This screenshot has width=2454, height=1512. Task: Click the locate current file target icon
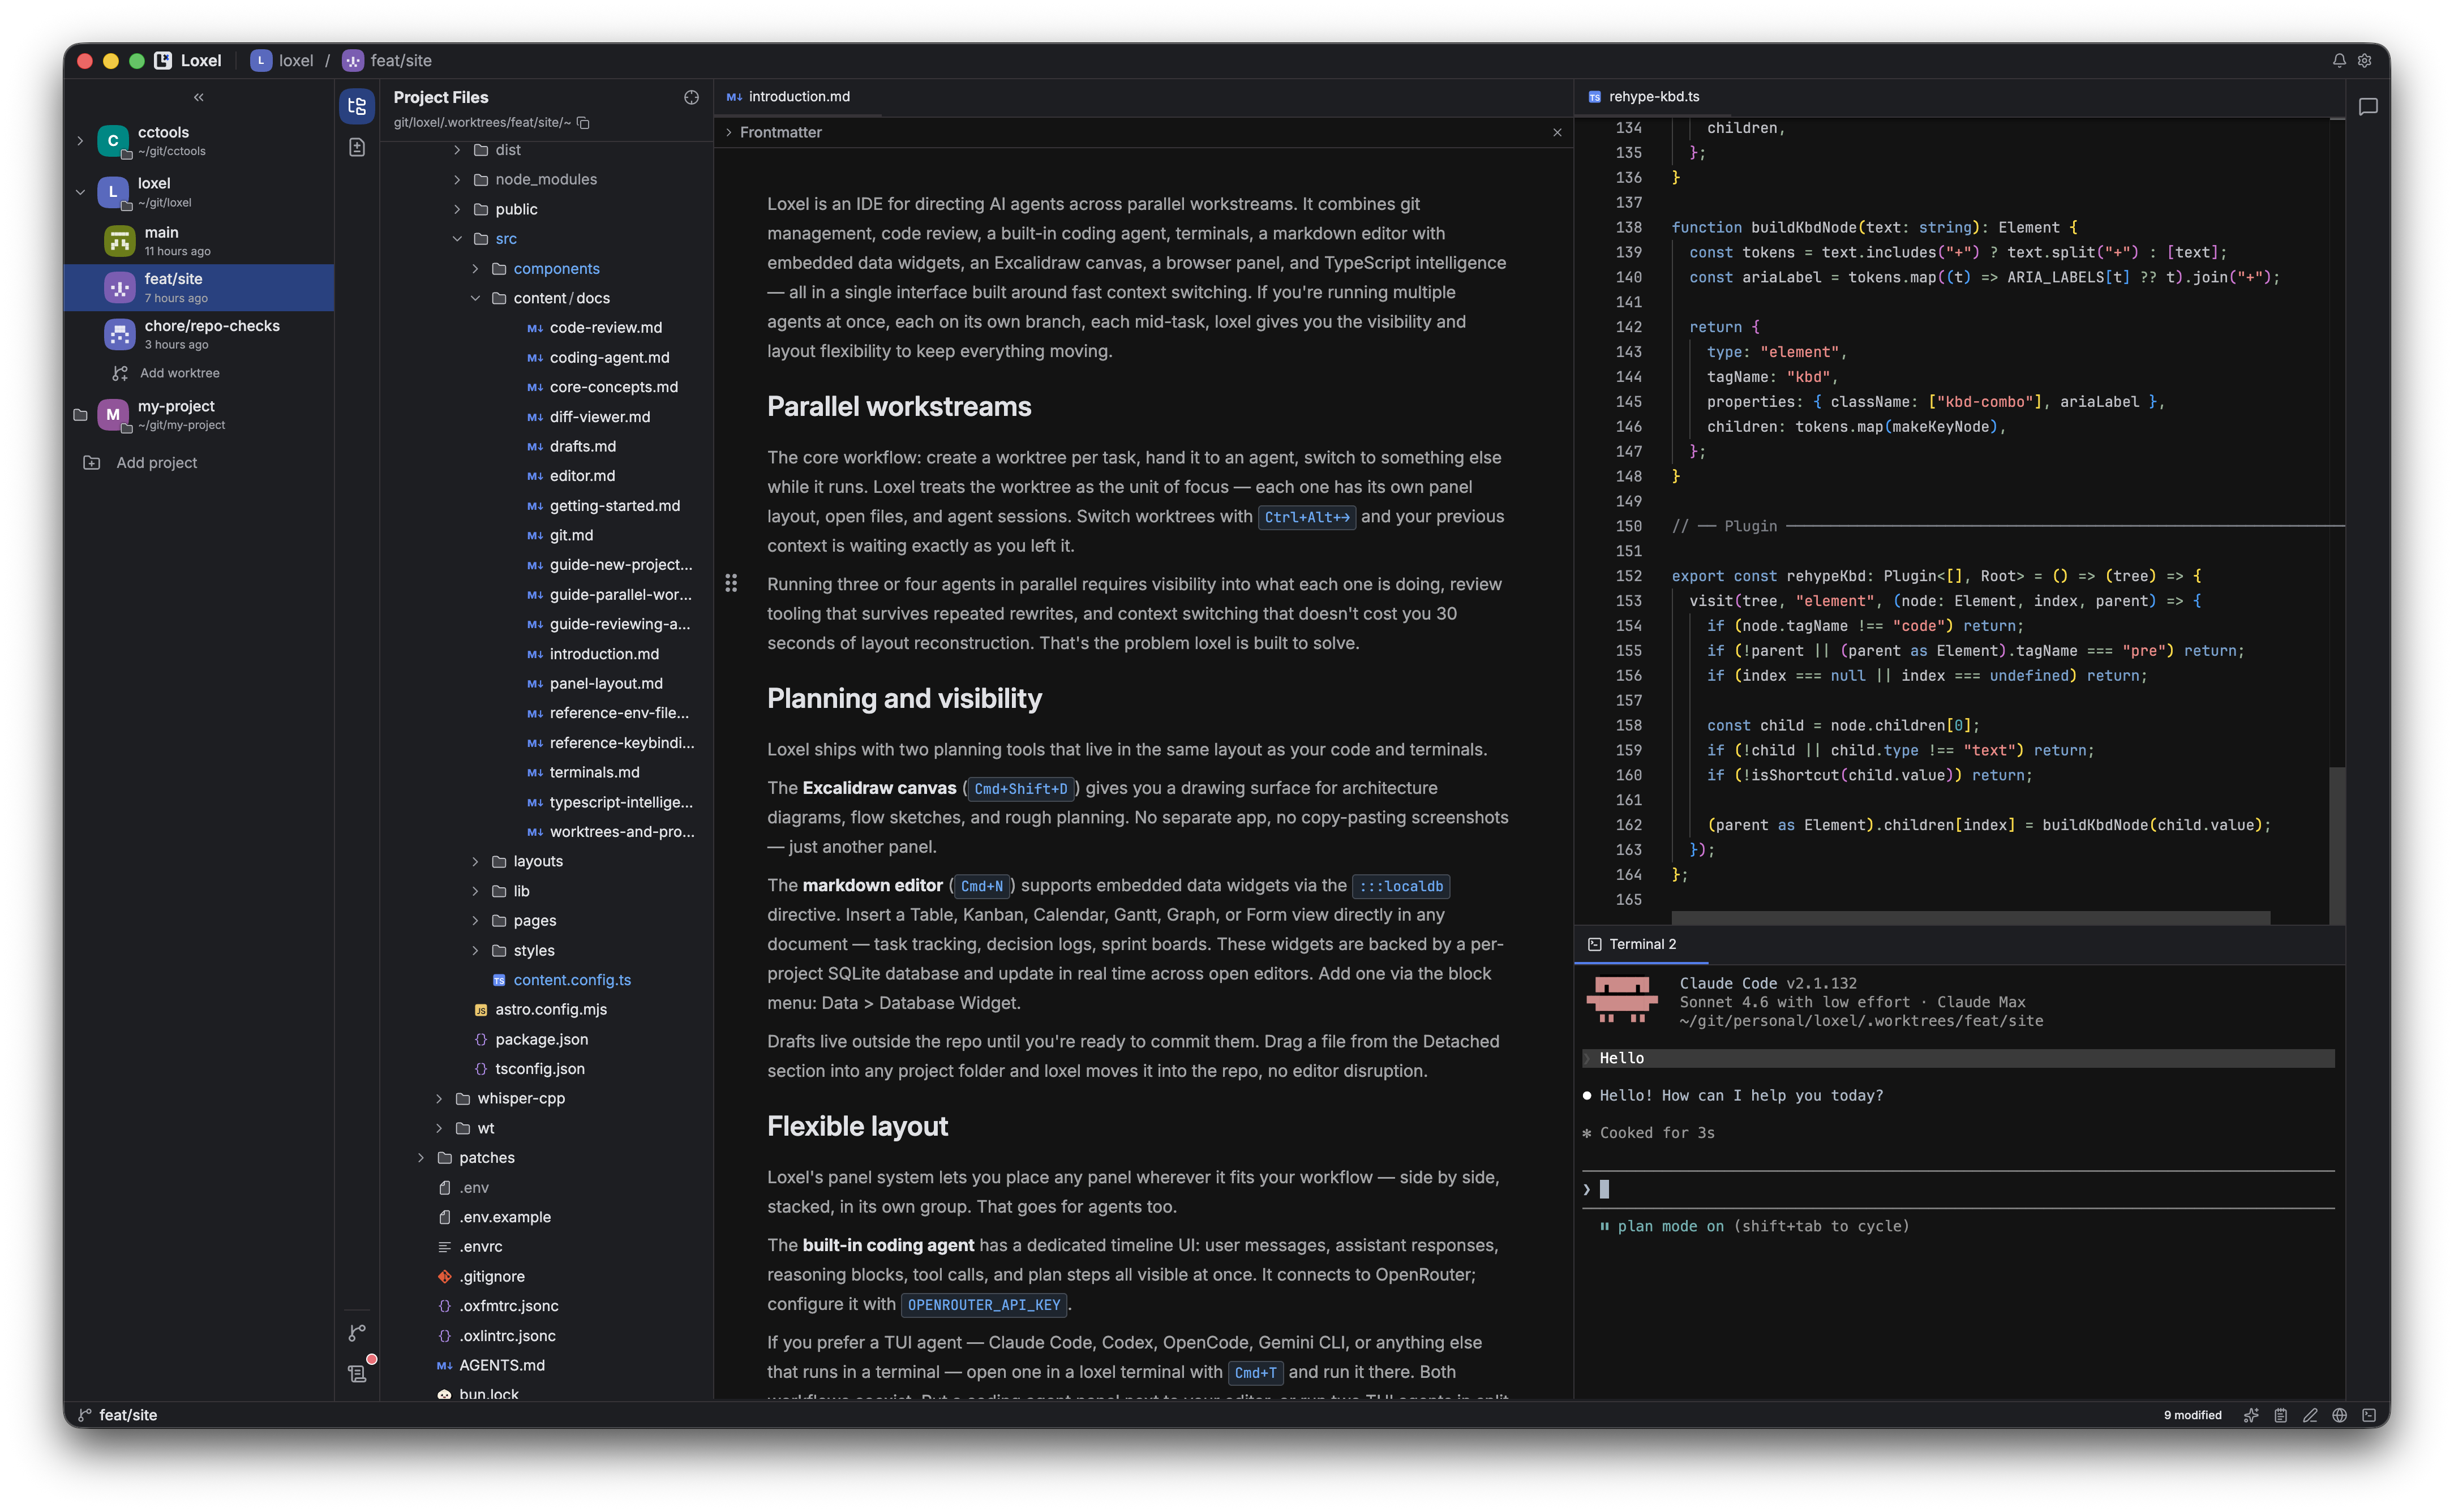coord(691,97)
